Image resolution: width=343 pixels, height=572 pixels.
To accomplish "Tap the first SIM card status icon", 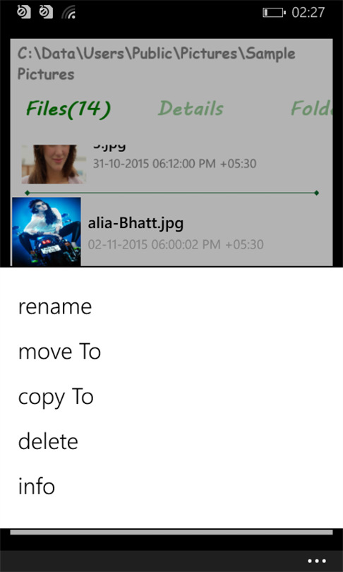I will (x=24, y=12).
